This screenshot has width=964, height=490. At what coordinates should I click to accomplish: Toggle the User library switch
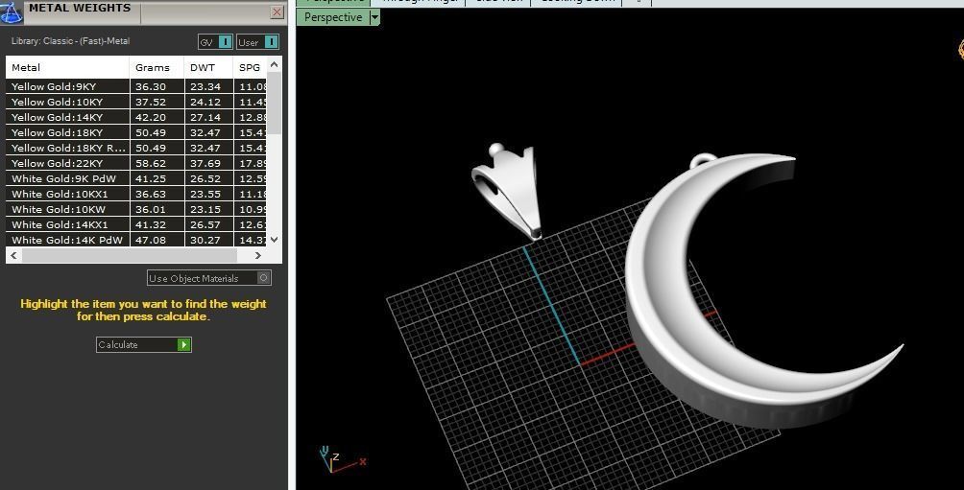[x=257, y=42]
